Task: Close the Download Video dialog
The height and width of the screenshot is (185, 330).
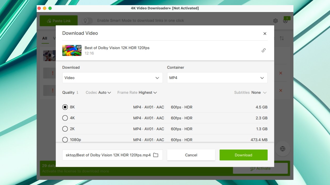Action: [x=265, y=34]
